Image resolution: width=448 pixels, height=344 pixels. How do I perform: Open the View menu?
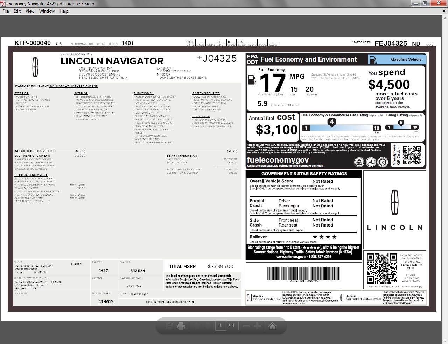(30, 11)
